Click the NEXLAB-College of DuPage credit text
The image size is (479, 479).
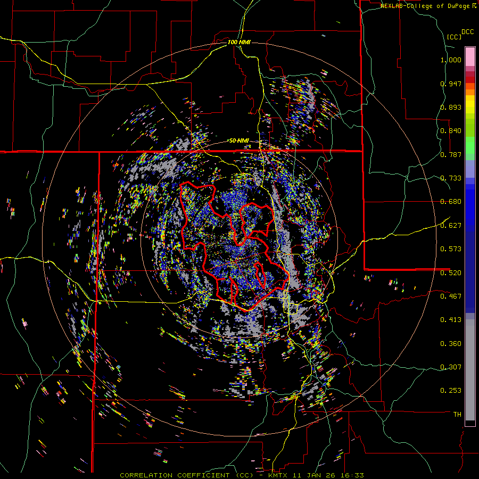[425, 6]
